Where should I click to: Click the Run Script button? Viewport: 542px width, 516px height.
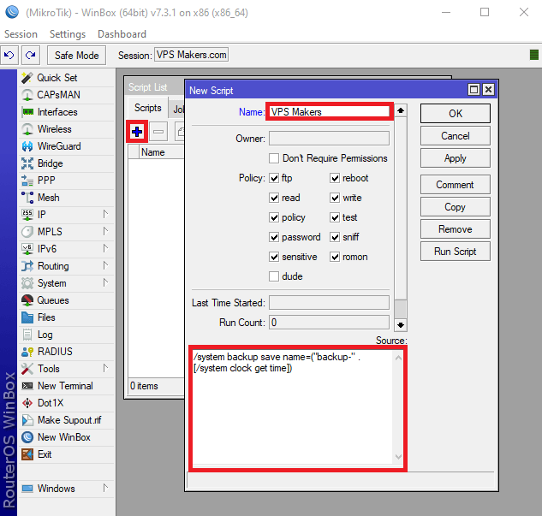456,252
